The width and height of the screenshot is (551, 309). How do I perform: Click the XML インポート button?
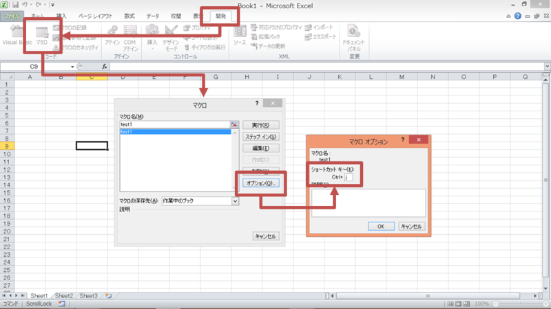click(x=319, y=27)
